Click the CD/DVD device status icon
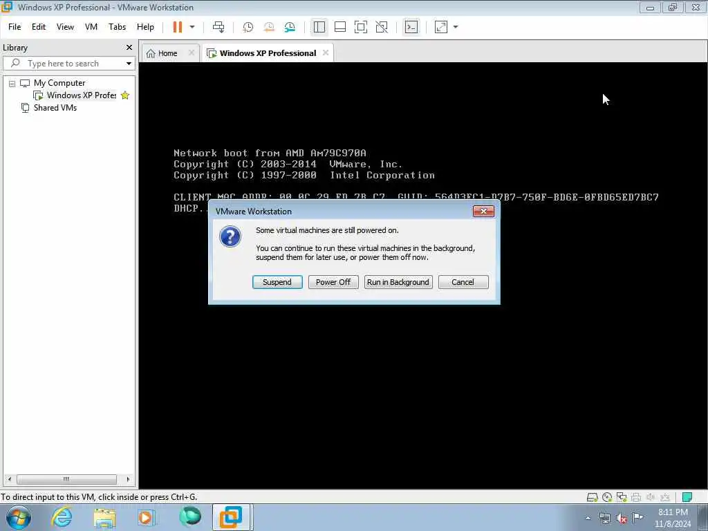 coord(607,497)
